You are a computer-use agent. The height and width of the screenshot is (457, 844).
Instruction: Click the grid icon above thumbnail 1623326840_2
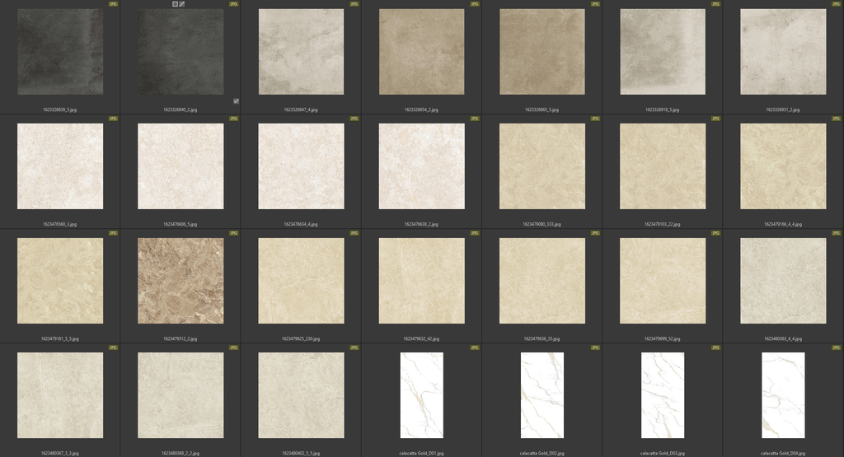click(x=175, y=4)
